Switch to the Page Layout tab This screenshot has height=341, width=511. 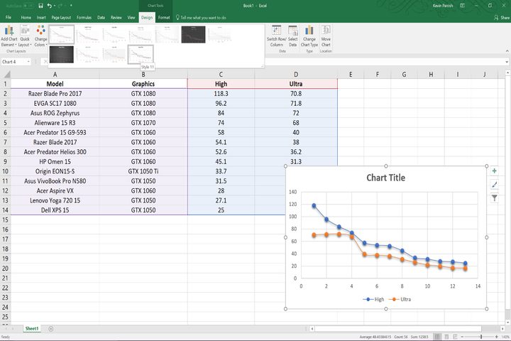click(x=61, y=18)
